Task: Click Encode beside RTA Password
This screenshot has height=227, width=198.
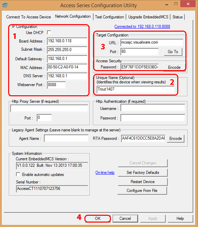Action: 176,139
